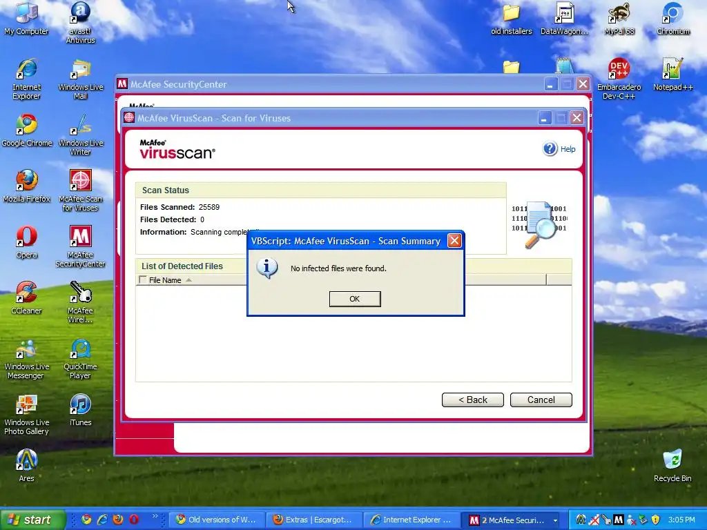
Task: Minimize the McAfee VirusScan window
Action: click(x=544, y=118)
